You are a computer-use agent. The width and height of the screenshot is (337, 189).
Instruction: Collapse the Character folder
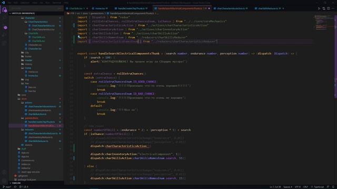click(x=29, y=18)
